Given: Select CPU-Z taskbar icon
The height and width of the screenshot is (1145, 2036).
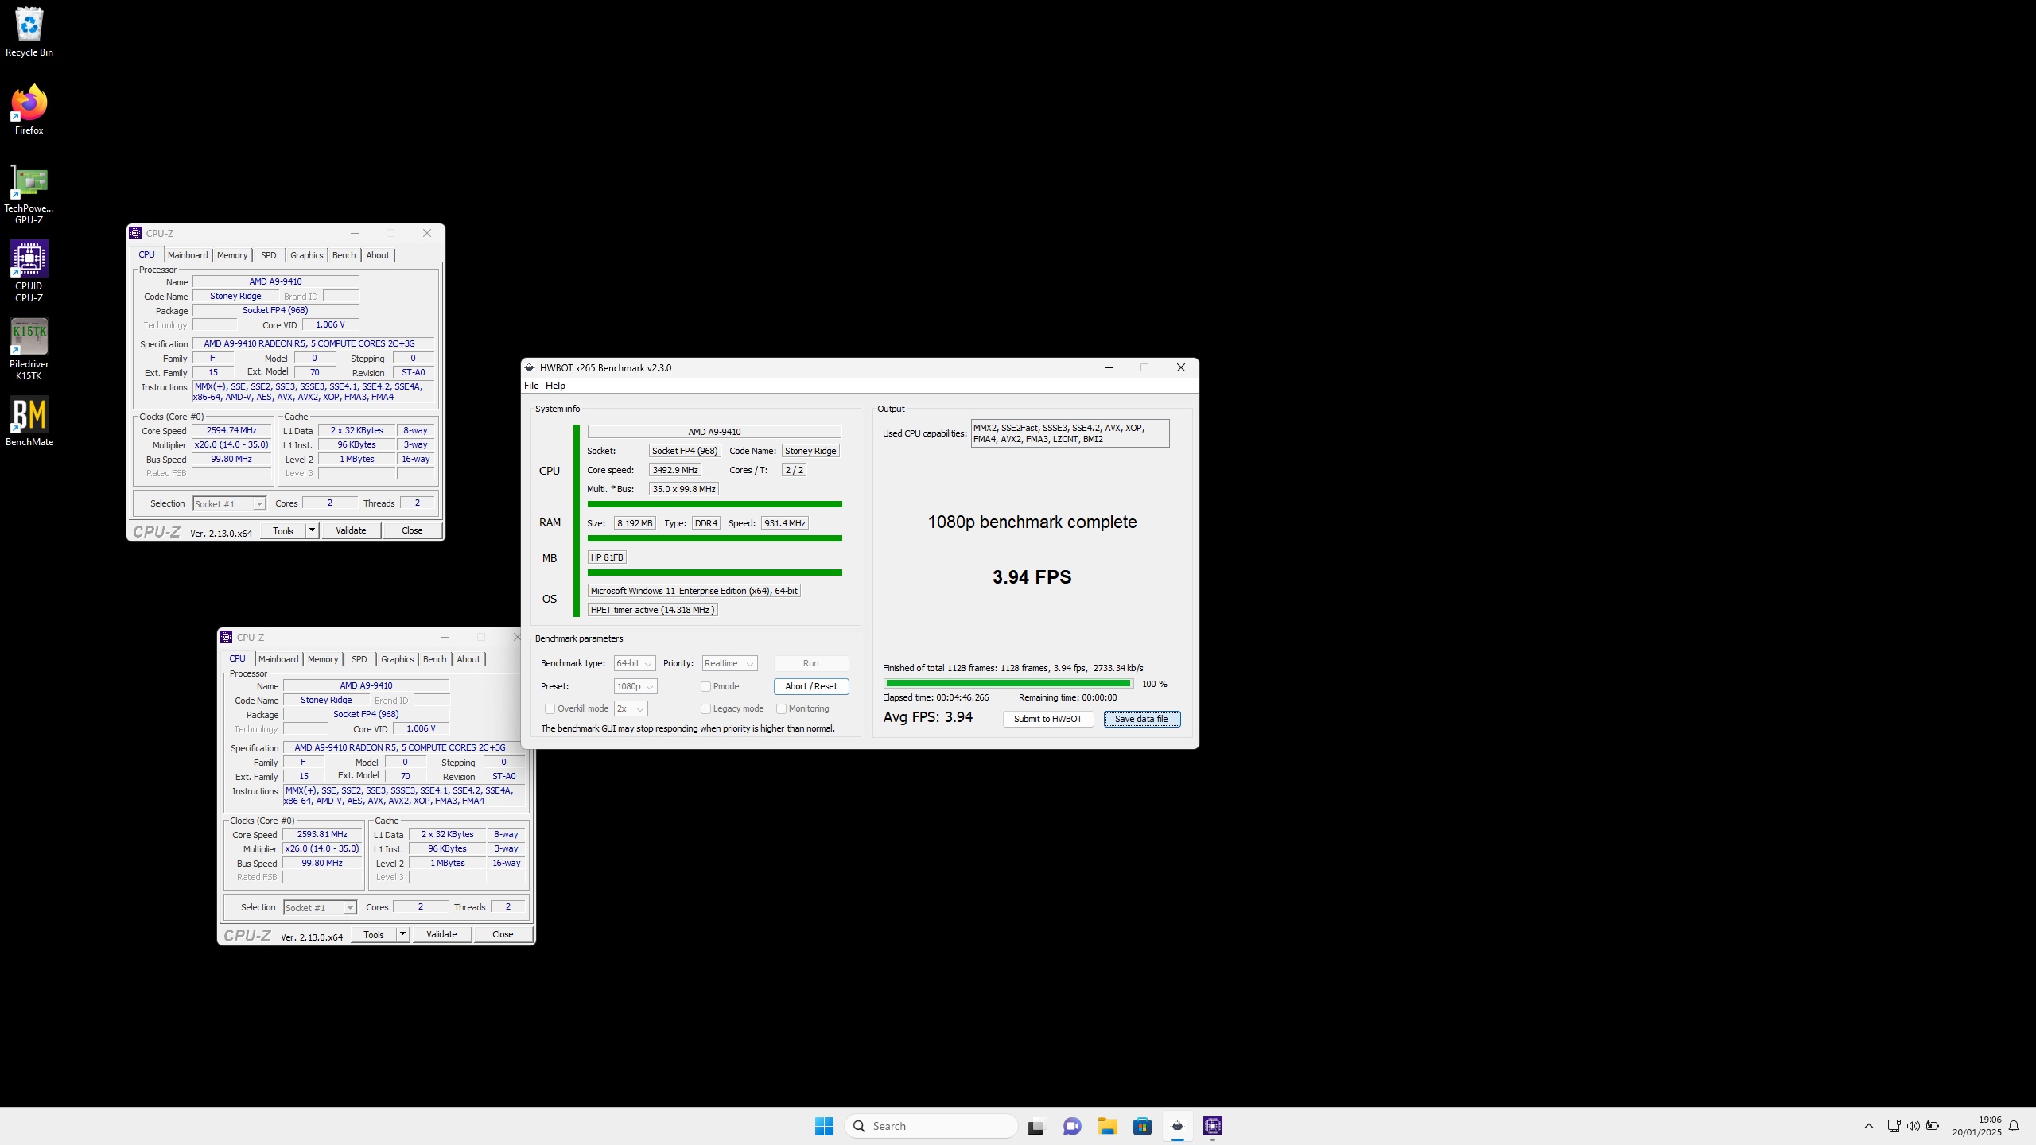Looking at the screenshot, I should tap(1213, 1126).
